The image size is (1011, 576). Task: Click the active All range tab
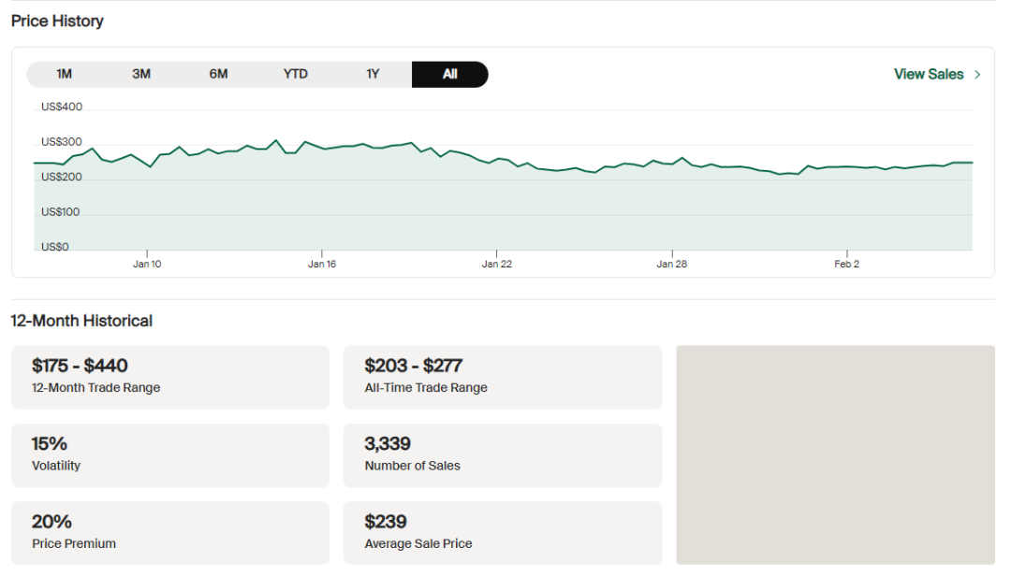pyautogui.click(x=450, y=75)
